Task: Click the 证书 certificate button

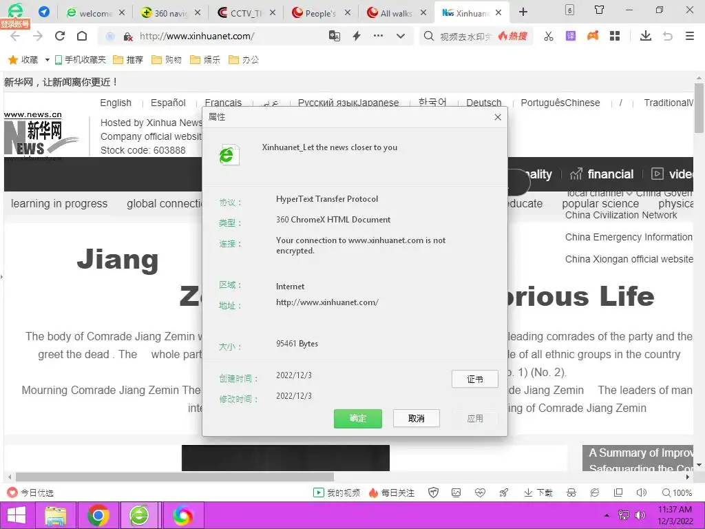Action: point(475,380)
